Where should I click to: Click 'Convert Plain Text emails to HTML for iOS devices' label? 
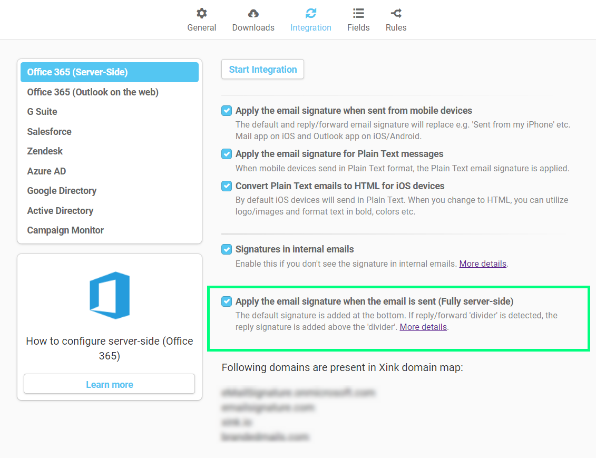coord(340,186)
